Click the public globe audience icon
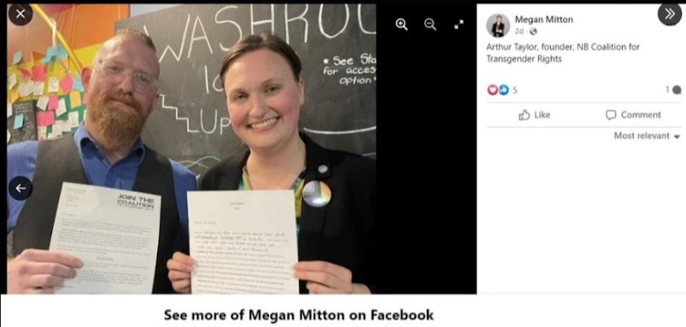This screenshot has width=686, height=327. point(533,32)
